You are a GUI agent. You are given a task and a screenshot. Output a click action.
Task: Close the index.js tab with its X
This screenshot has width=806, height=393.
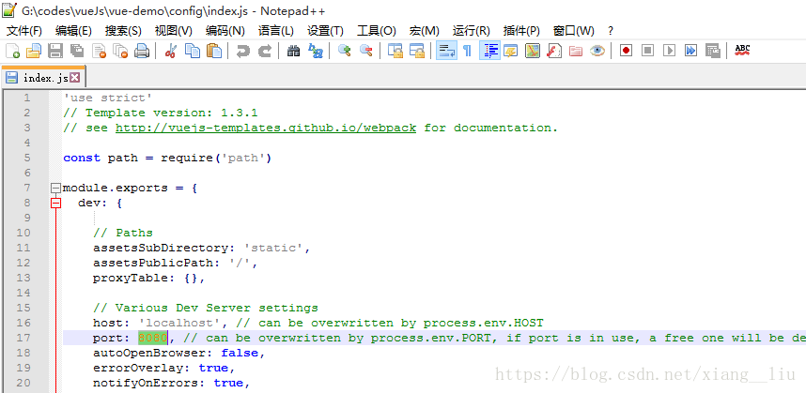pyautogui.click(x=74, y=78)
